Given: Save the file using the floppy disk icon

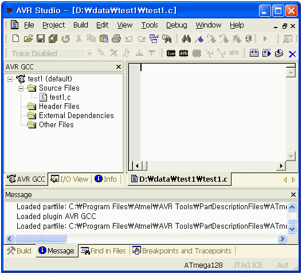Looking at the screenshot, I should pos(41,38).
